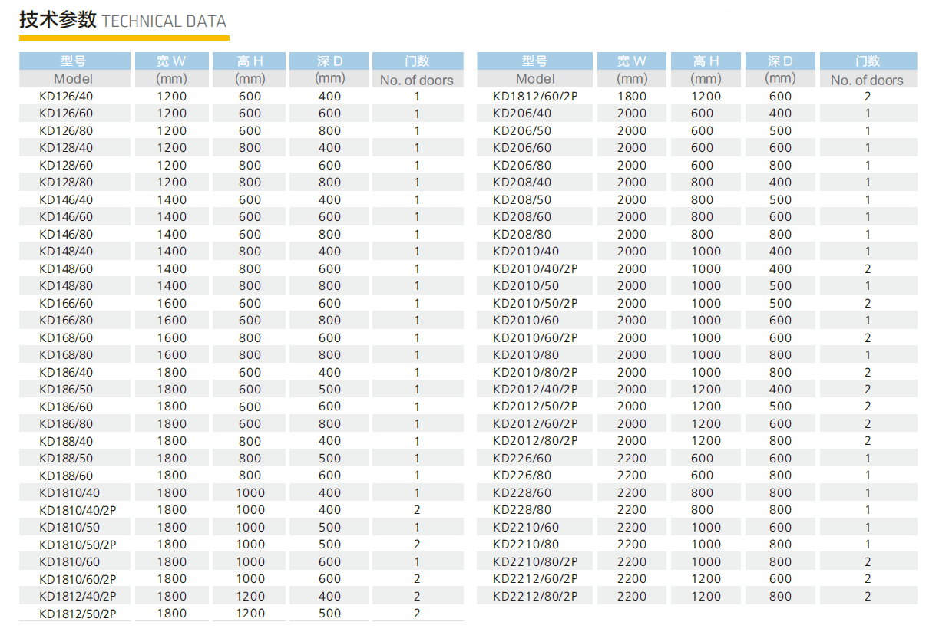Select model KD126/60 row label

[66, 114]
